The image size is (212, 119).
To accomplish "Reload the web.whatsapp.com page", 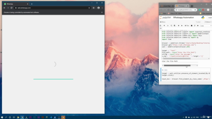I will coord(12,8).
